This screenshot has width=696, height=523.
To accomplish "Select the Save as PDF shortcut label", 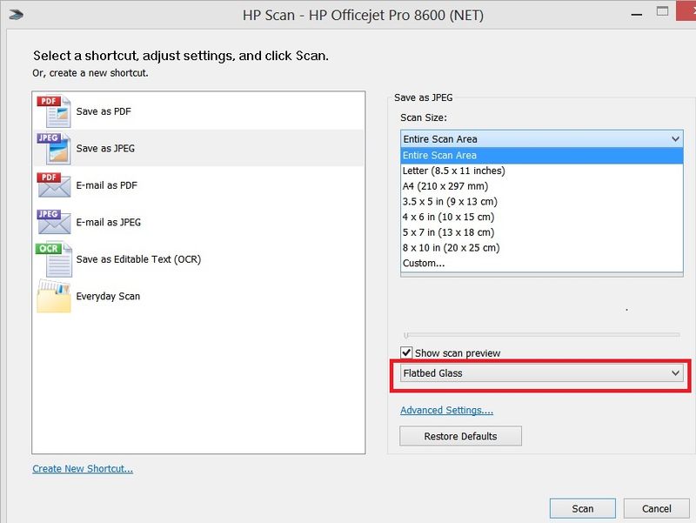I will [x=104, y=111].
